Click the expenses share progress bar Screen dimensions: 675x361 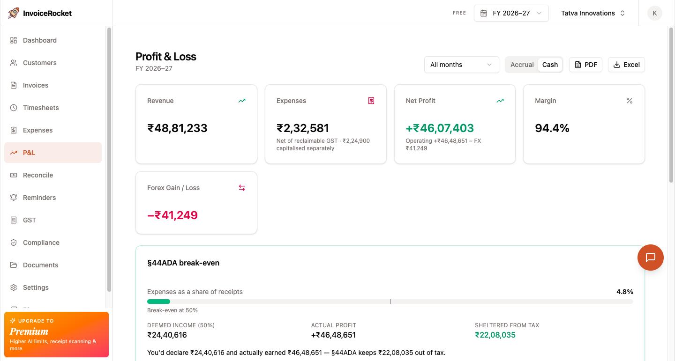390,302
